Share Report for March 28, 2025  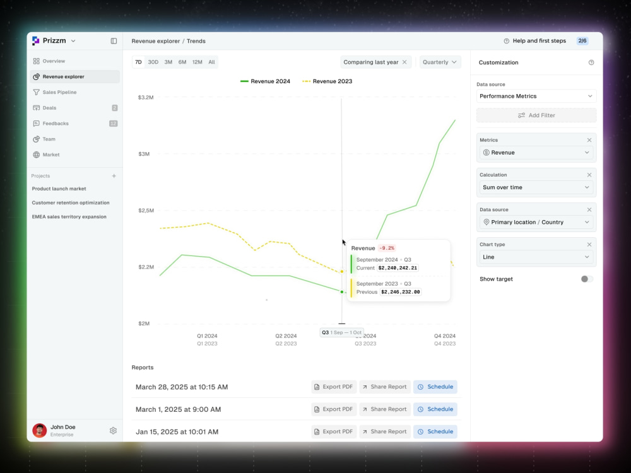tap(385, 387)
